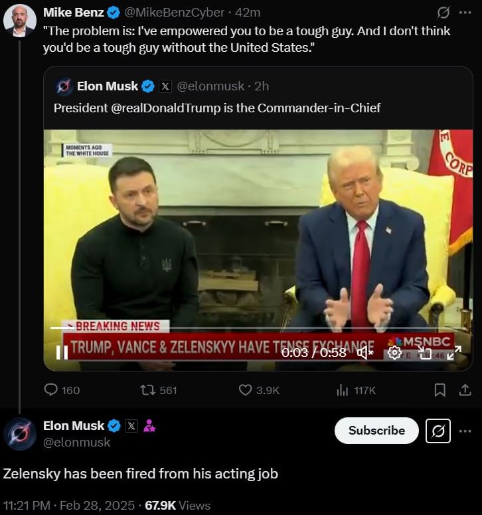View analytics for the 117K views post
The height and width of the screenshot is (515, 482).
pos(343,390)
